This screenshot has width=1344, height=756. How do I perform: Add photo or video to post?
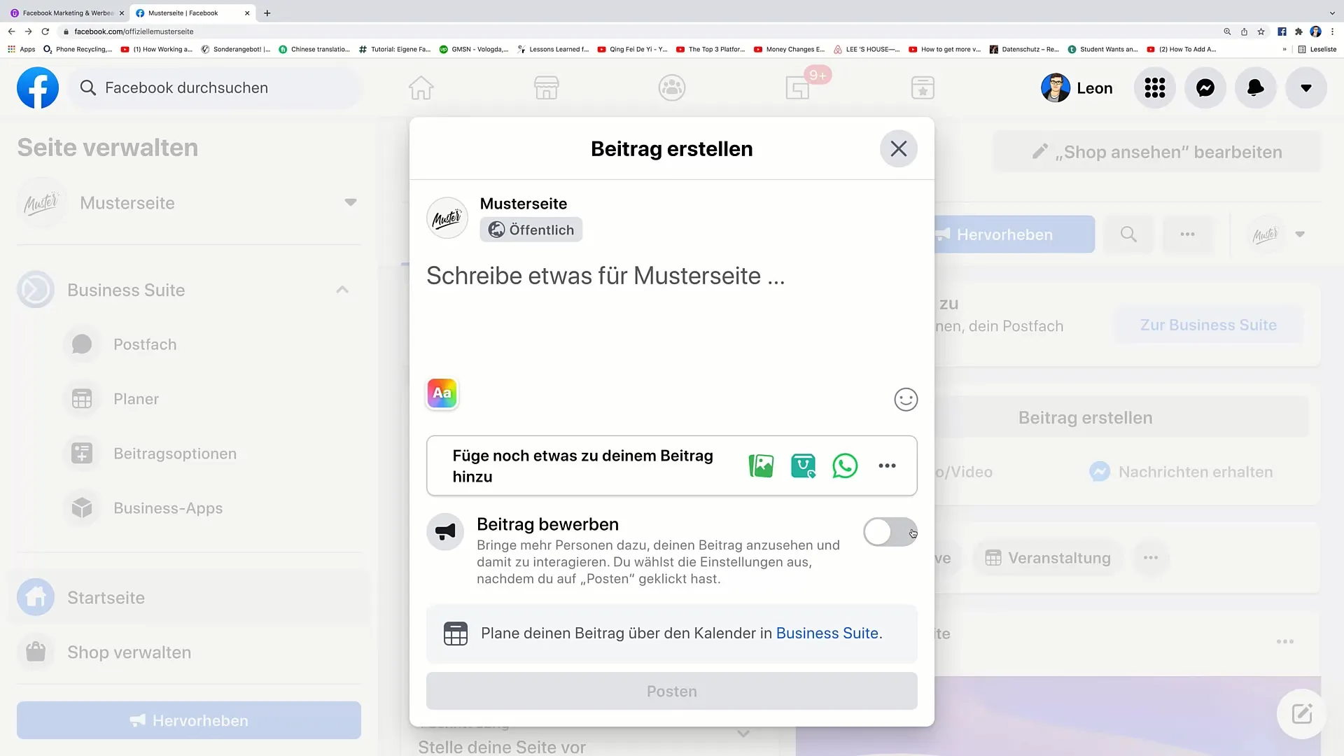(x=761, y=465)
